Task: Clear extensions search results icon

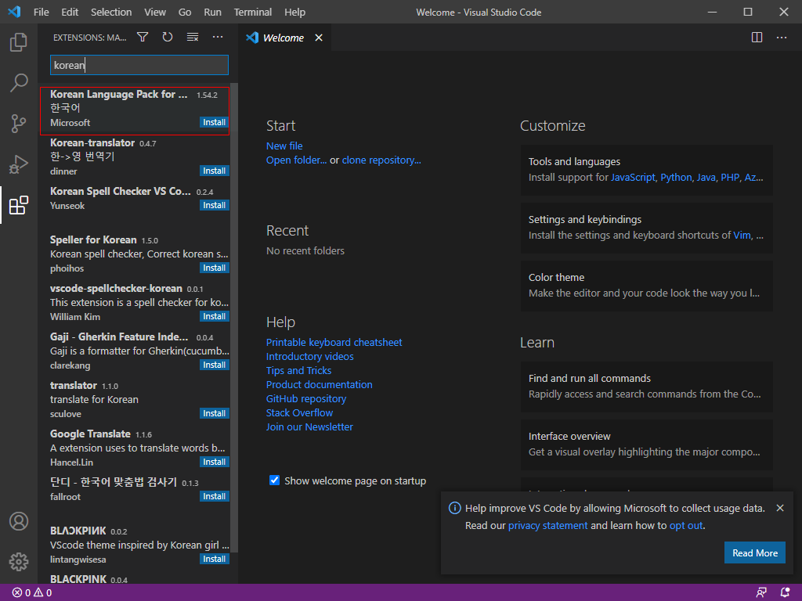Action: coord(193,38)
